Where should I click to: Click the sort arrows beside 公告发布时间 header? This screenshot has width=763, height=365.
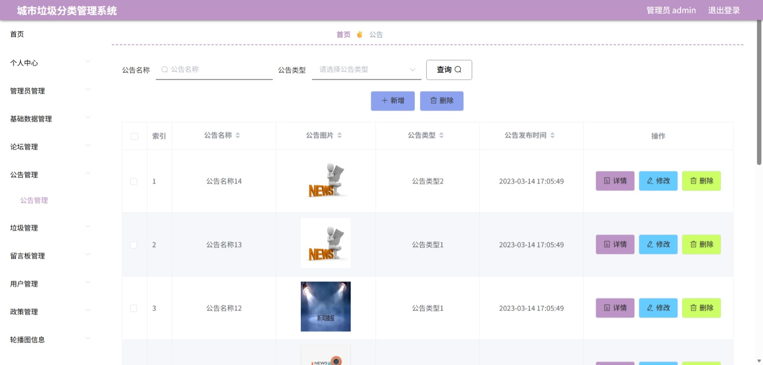pyautogui.click(x=552, y=135)
